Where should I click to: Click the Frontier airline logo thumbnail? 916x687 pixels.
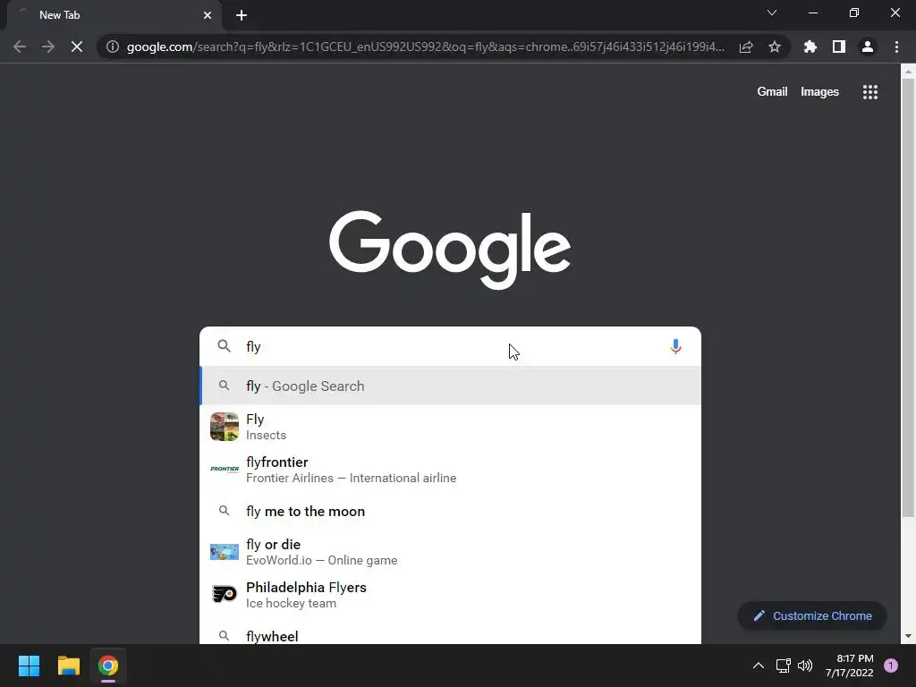click(225, 469)
